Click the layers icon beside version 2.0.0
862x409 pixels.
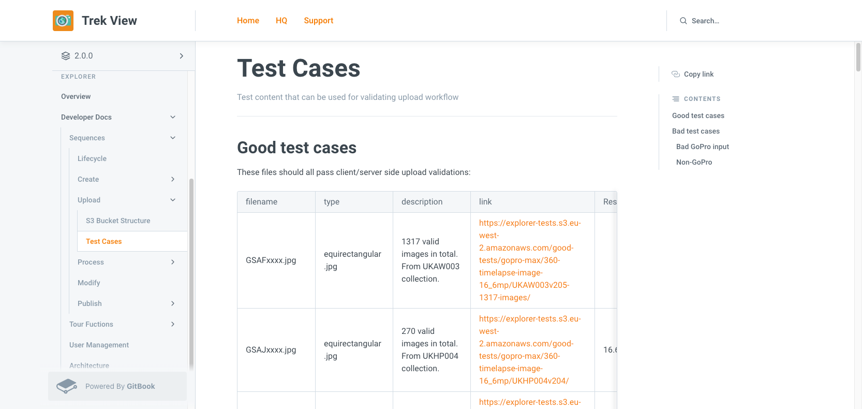(66, 56)
